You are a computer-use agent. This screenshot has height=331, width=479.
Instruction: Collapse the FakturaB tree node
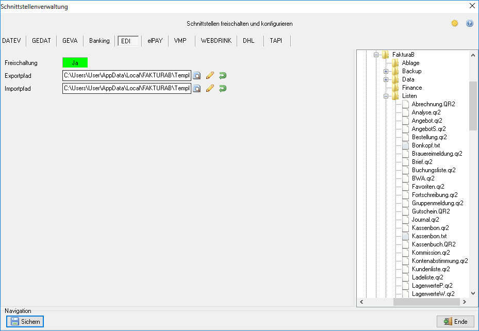coord(376,55)
